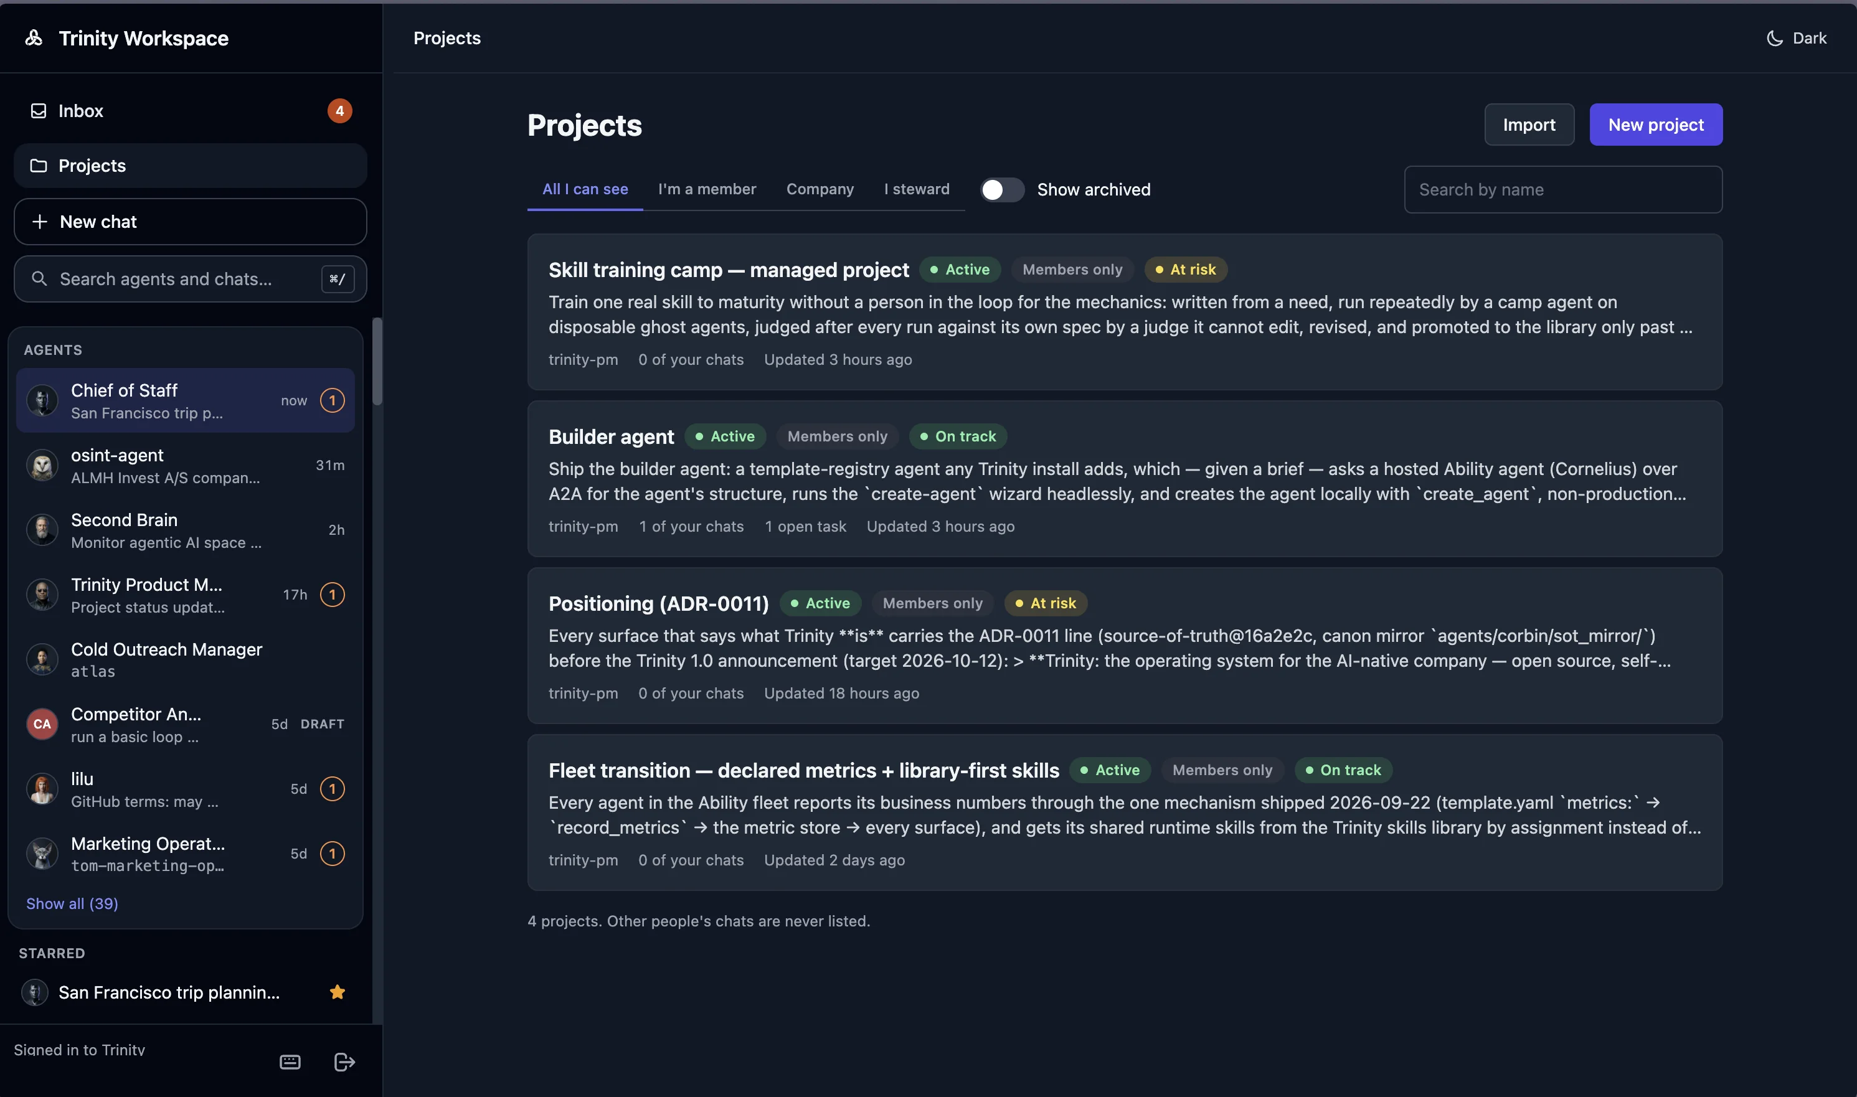
Task: Click the star on San Francisco trip planning
Action: point(338,992)
